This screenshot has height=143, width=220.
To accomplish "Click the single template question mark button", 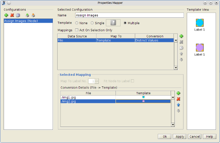I will click(x=113, y=22).
